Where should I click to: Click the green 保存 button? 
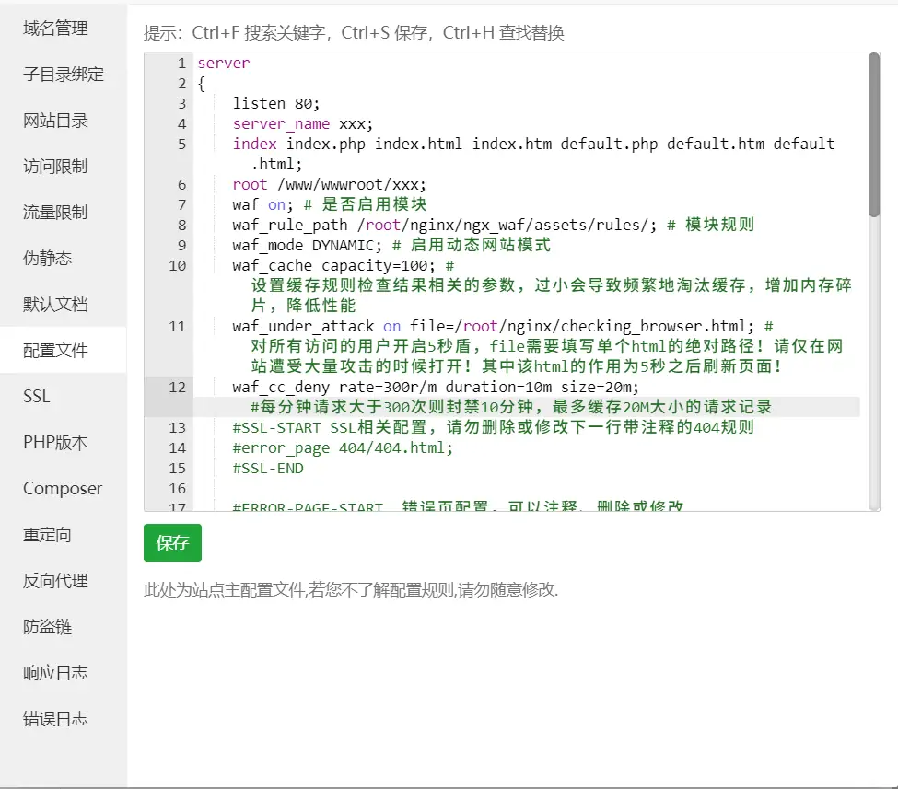tap(171, 543)
